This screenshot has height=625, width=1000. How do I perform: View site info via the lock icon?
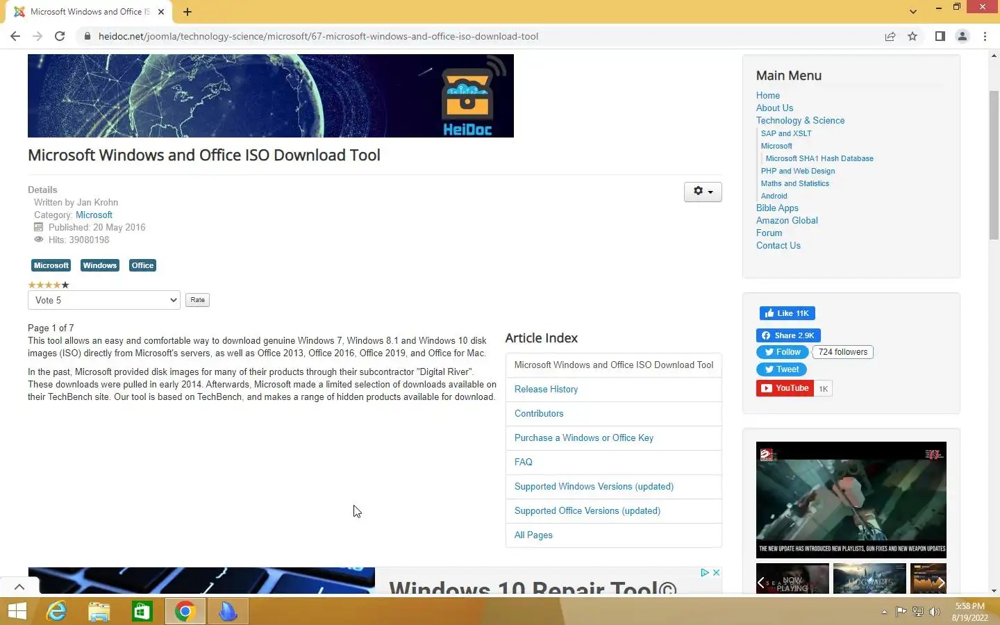point(87,36)
